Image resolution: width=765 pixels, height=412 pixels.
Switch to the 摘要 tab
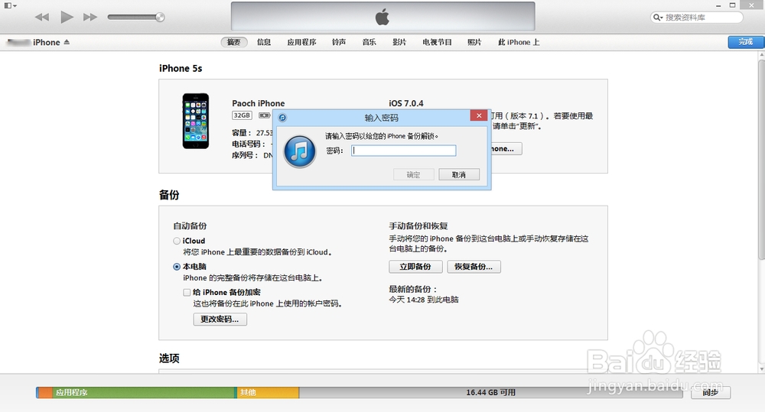coord(233,42)
